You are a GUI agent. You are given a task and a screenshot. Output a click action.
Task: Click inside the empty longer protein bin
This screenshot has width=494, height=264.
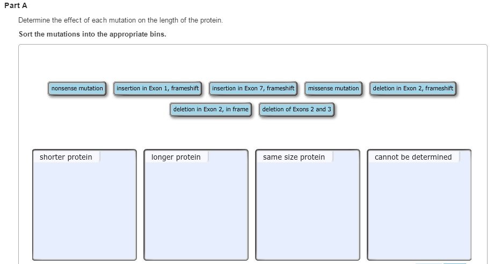(196, 210)
